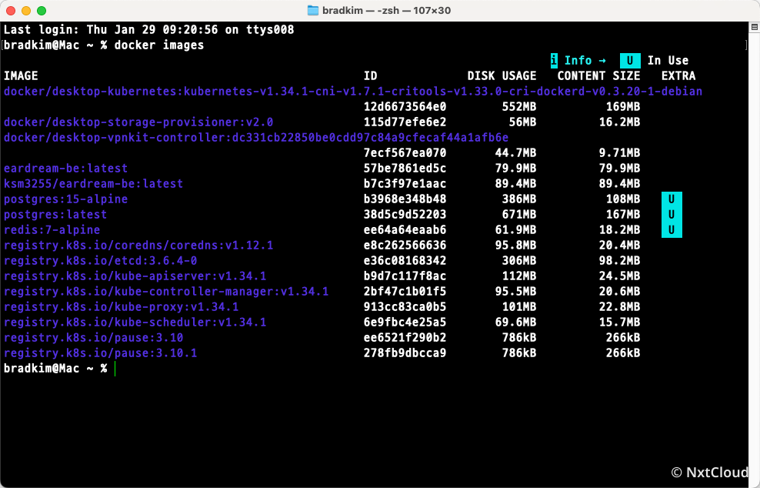
Task: Click the postgres:latest image name
Action: click(55, 215)
